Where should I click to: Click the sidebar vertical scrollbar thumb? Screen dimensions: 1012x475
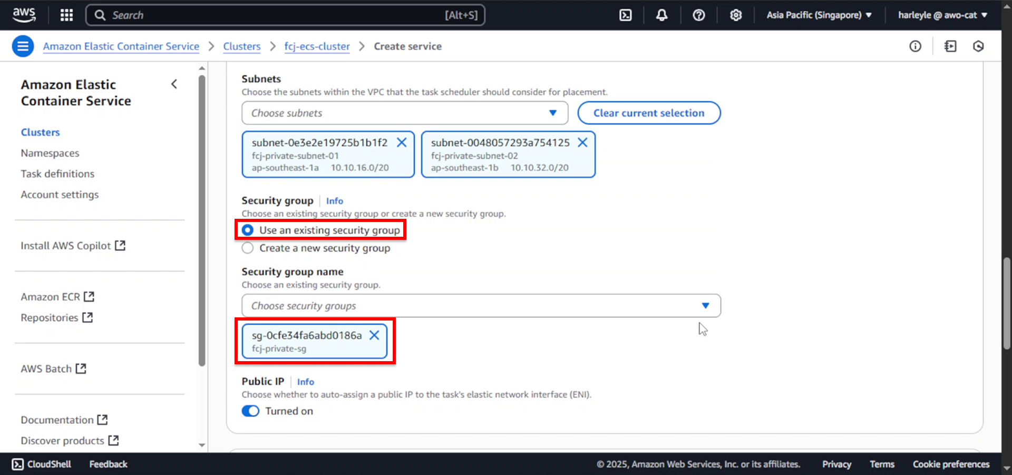click(202, 220)
